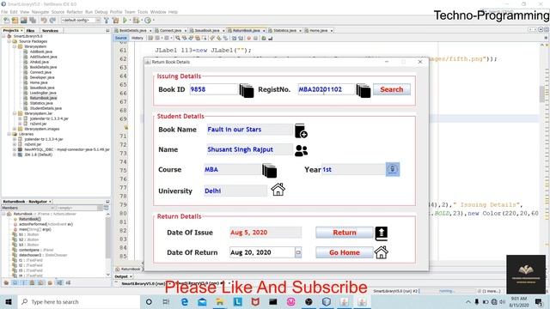Open the Date Of Return calendar dropdown
Viewport: 550px width, 309px height.
point(298,252)
